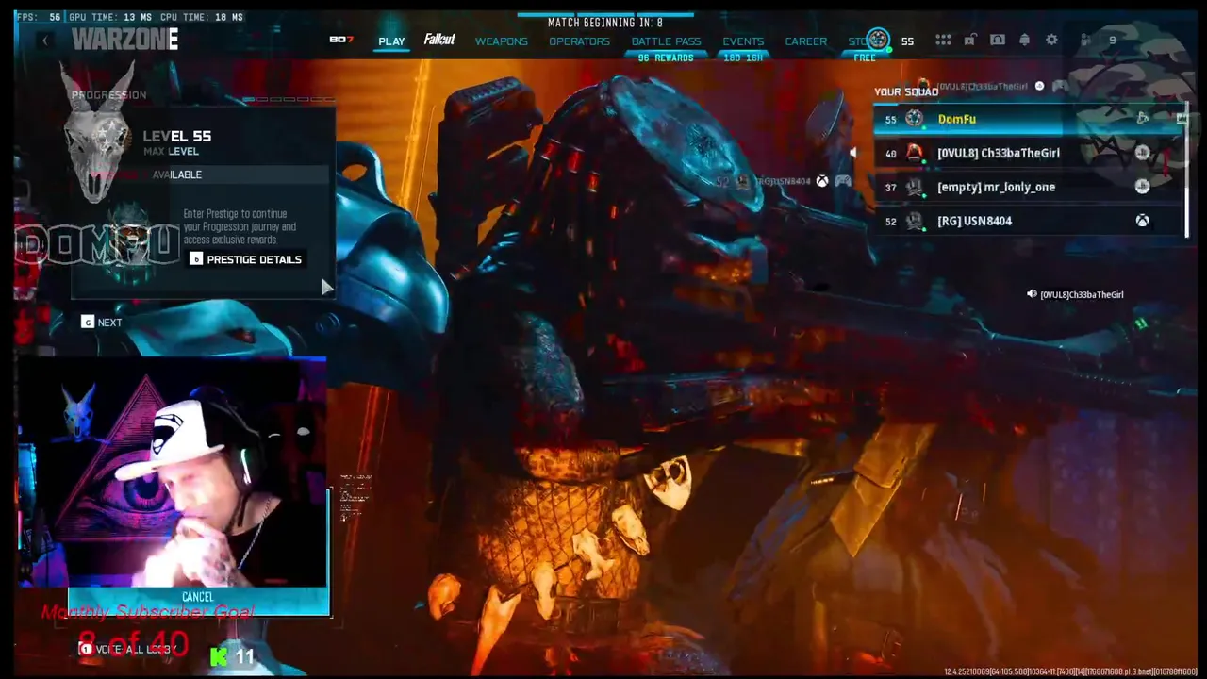Open the settings gear icon
The width and height of the screenshot is (1207, 679).
click(1051, 40)
